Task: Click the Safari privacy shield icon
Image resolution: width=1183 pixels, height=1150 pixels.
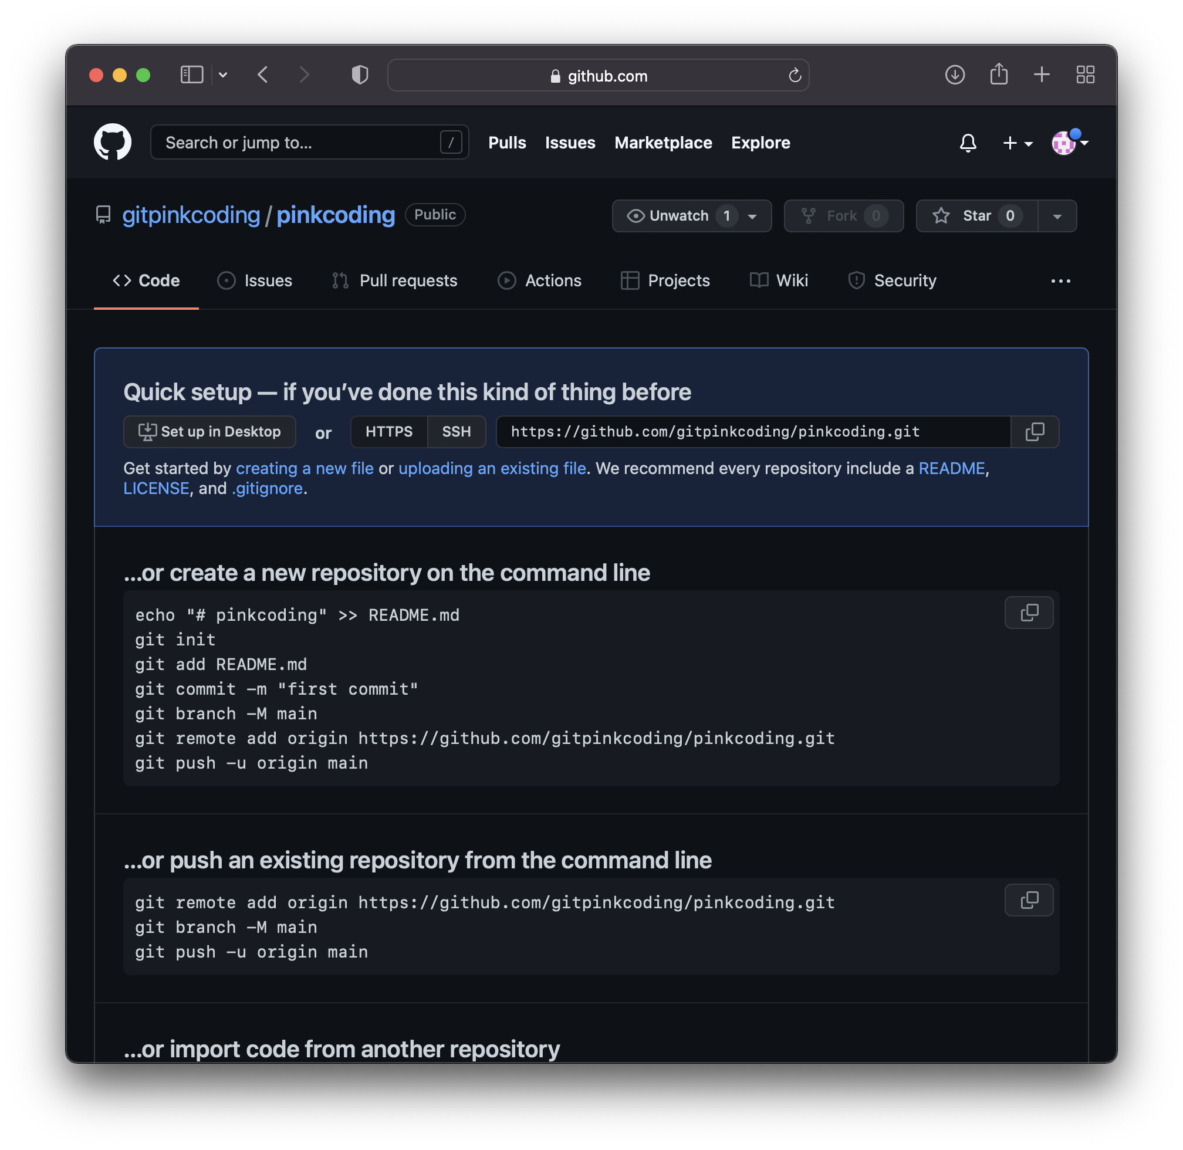Action: (x=360, y=75)
